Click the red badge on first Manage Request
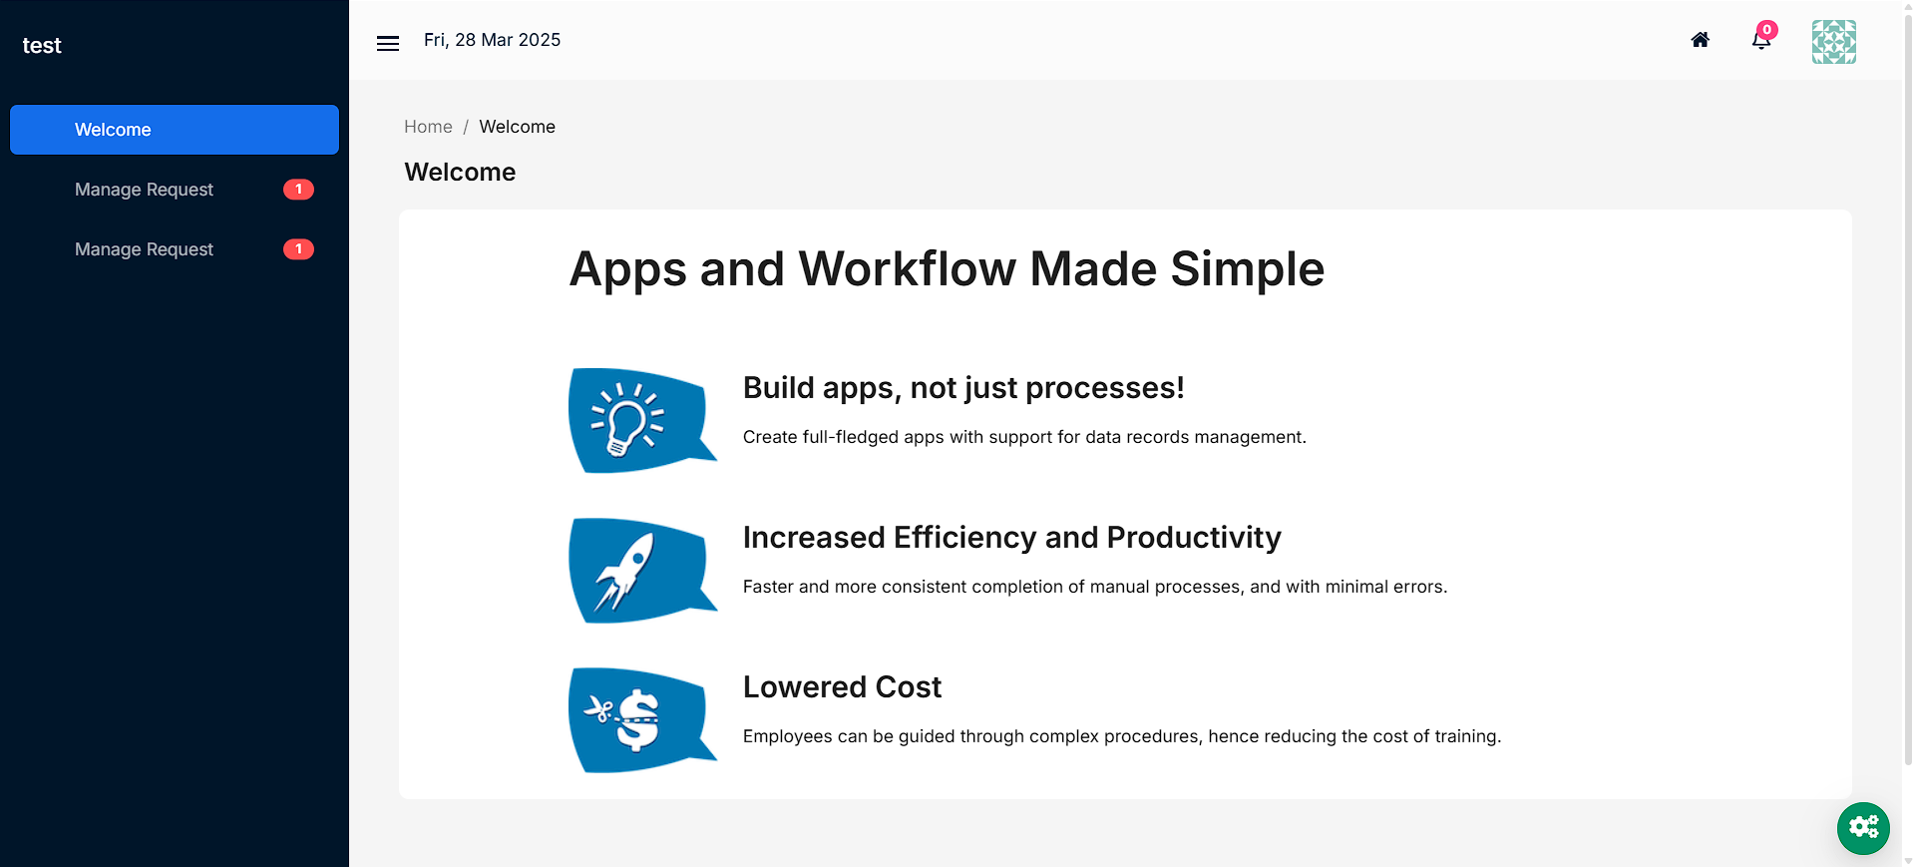The image size is (1915, 867). (x=298, y=190)
